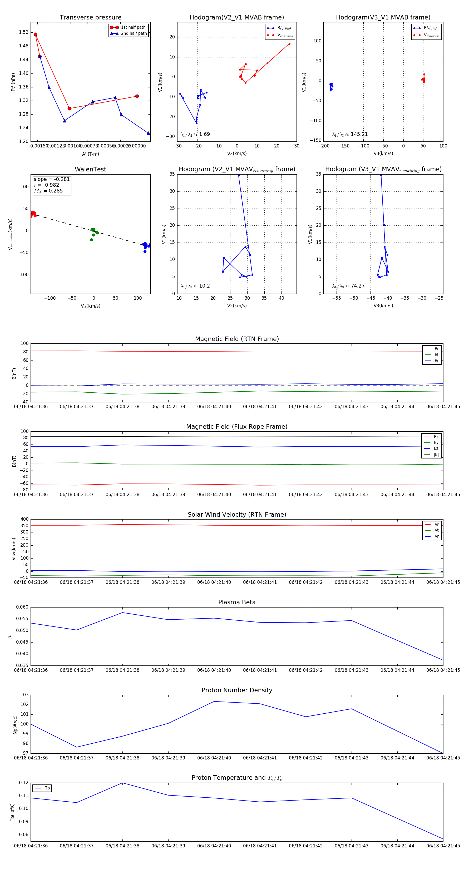
Task: Select the WalenTest slope statistics box
Action: 52,185
